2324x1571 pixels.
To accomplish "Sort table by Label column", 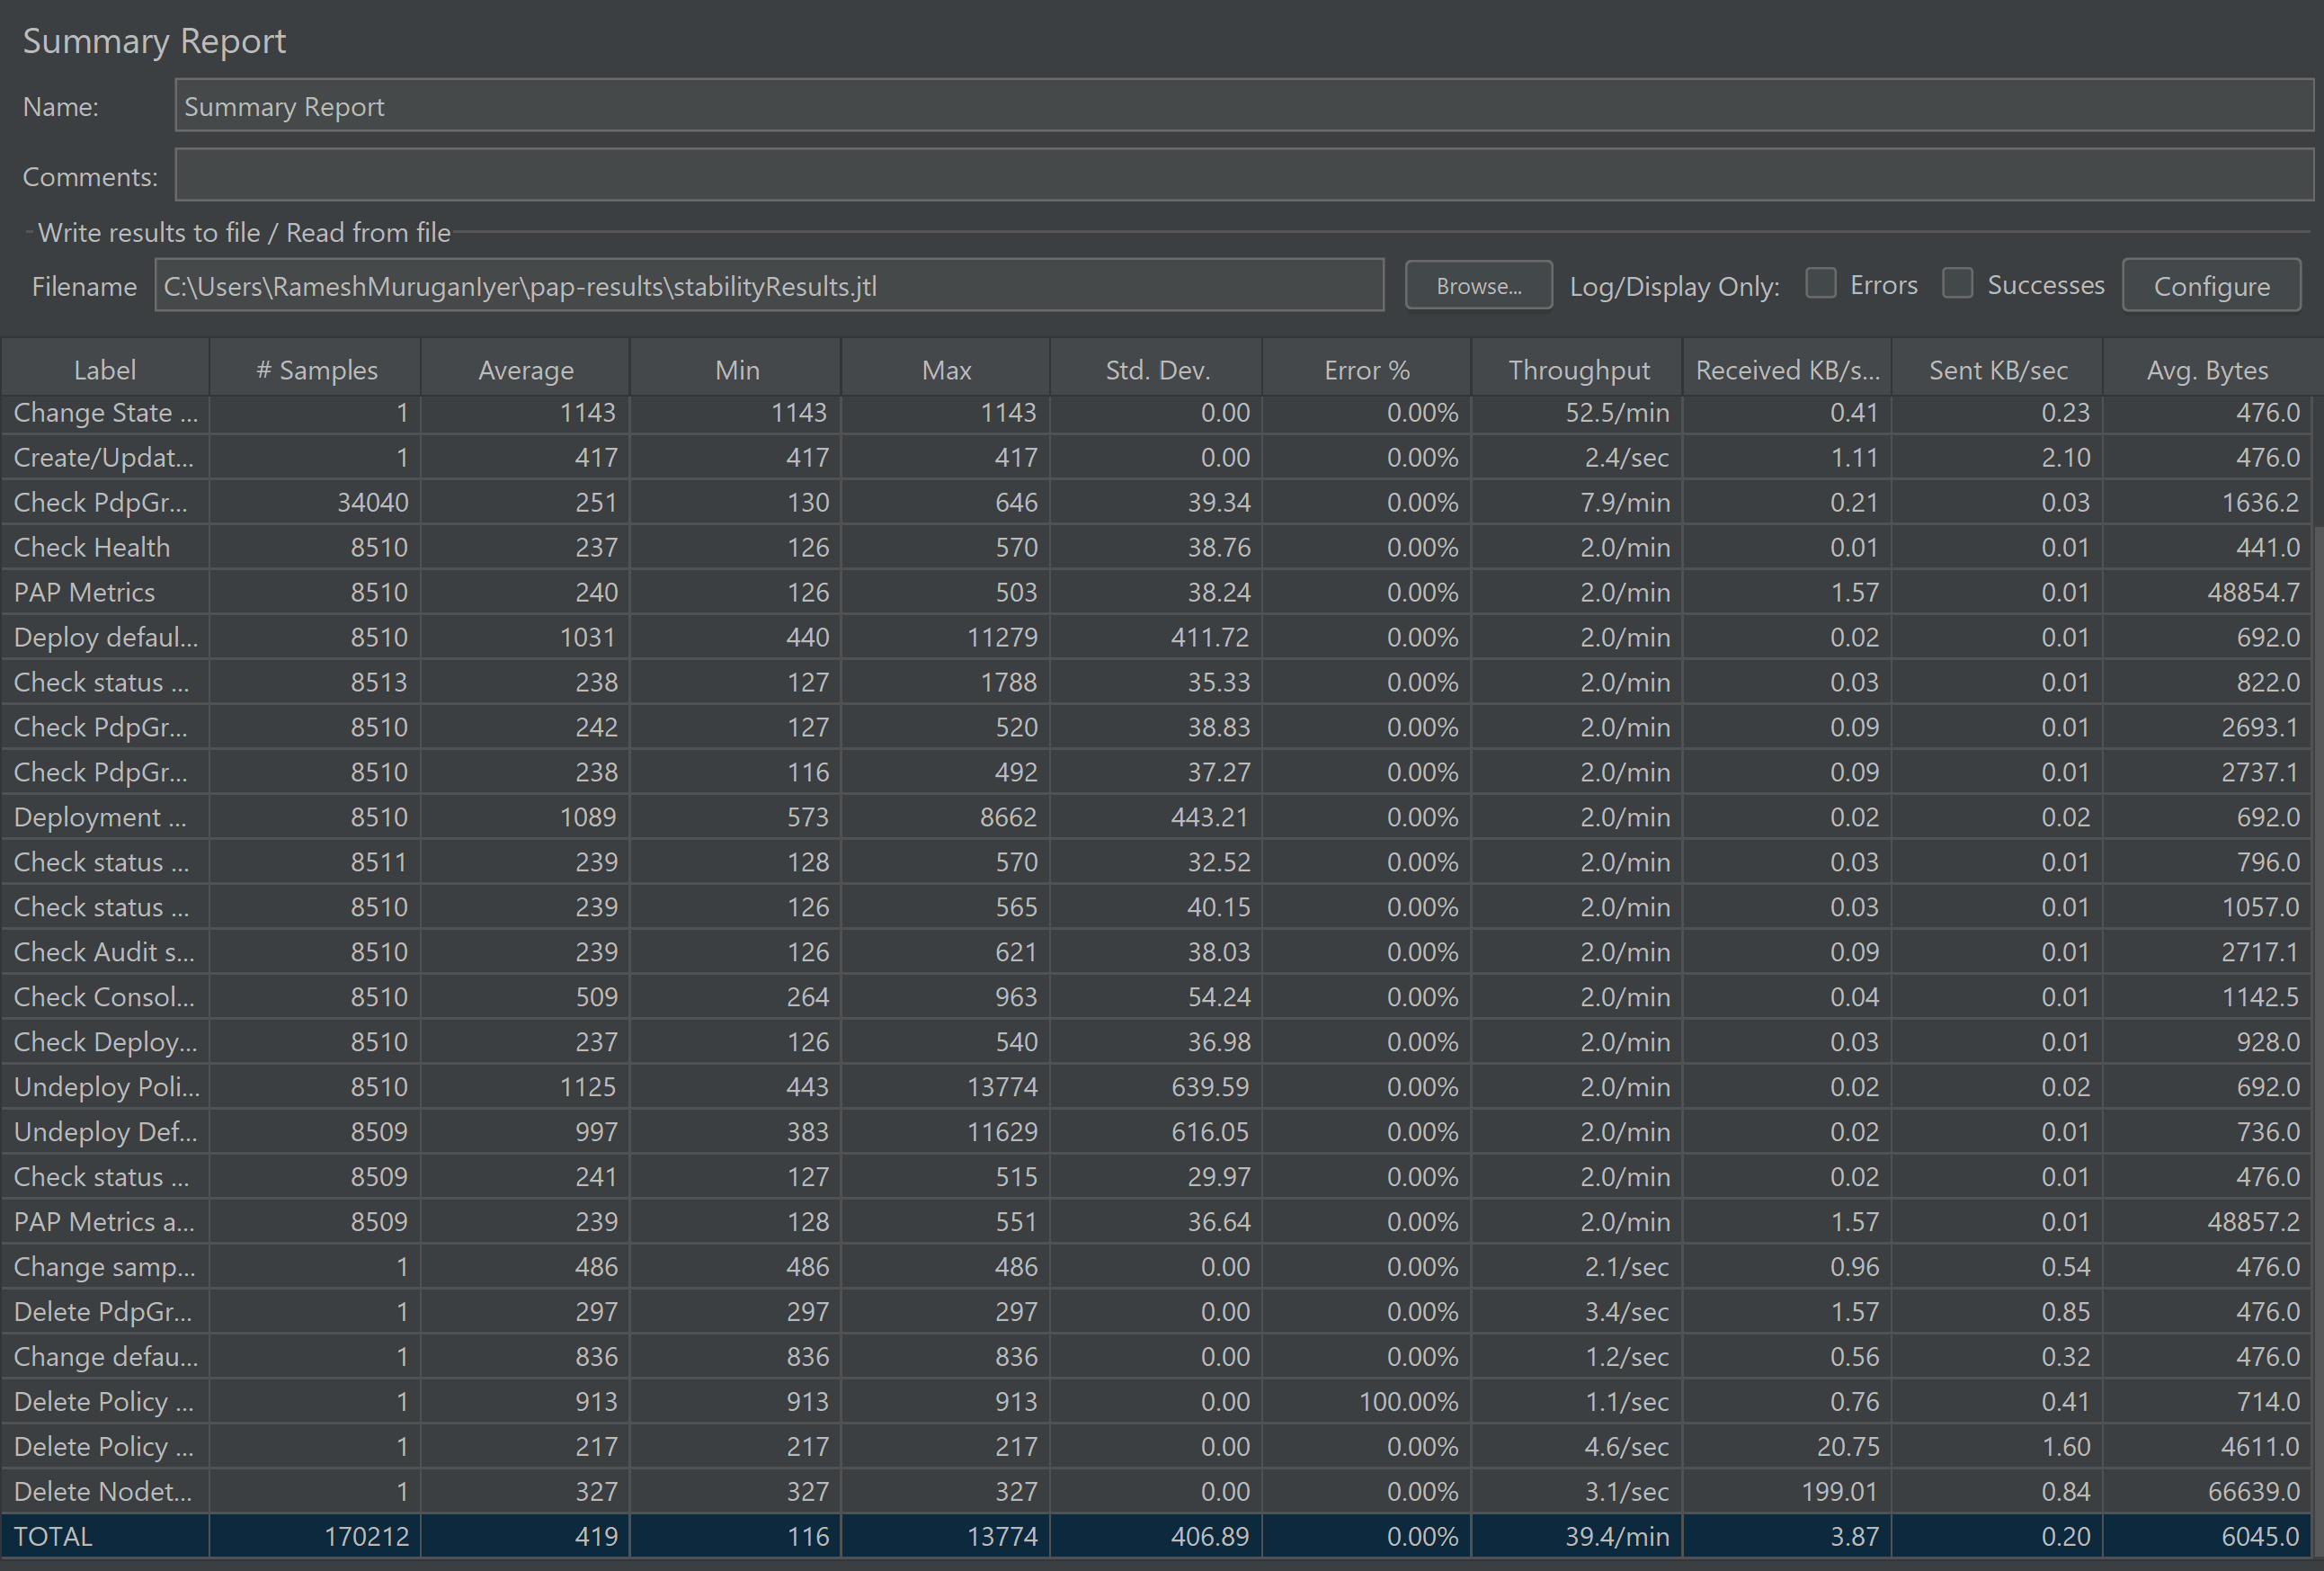I will tap(105, 370).
